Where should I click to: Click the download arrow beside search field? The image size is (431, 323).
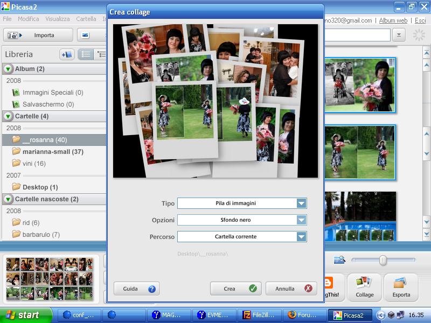click(x=399, y=35)
